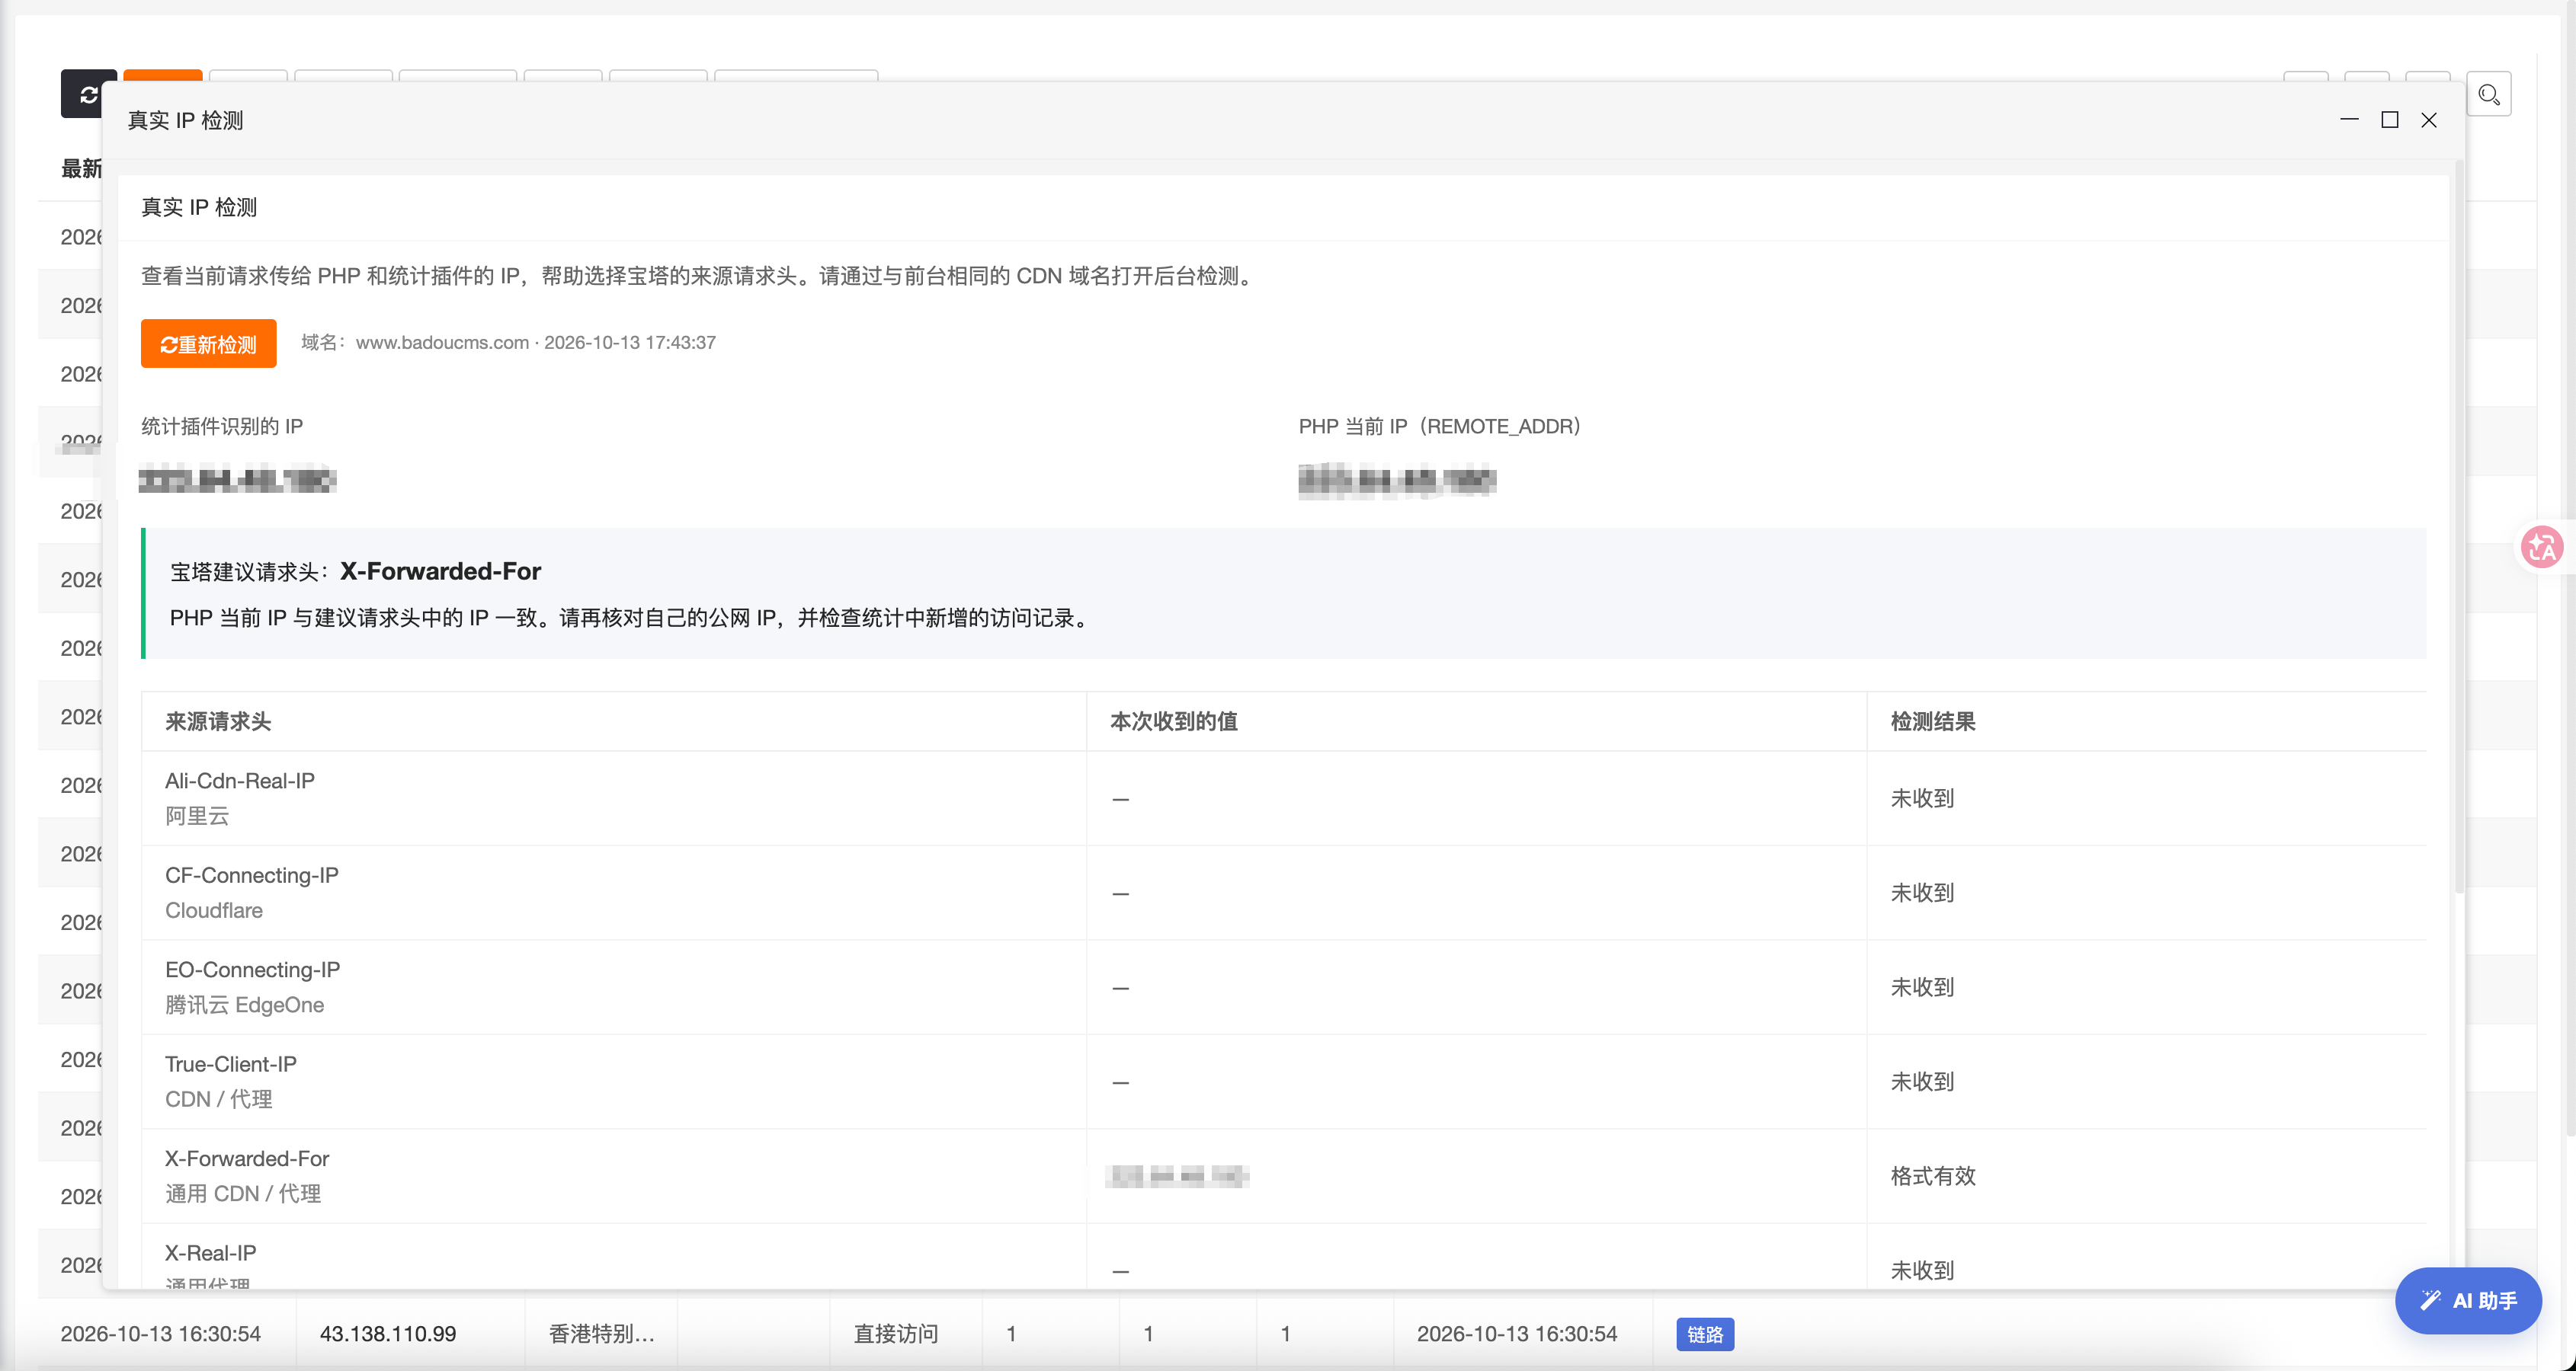This screenshot has height=1371, width=2576.
Task: Click the 统计插件识别的 IP label
Action: point(222,427)
